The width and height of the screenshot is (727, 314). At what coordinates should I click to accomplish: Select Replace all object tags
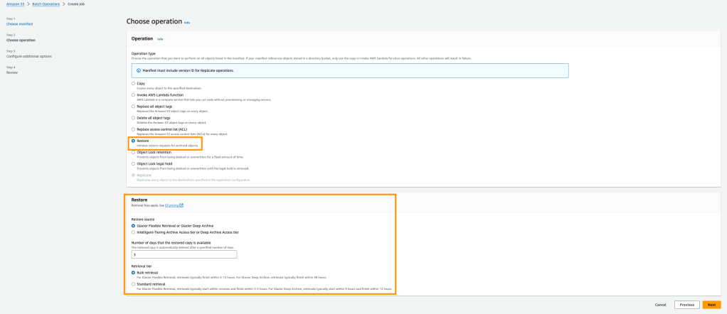pyautogui.click(x=133, y=106)
